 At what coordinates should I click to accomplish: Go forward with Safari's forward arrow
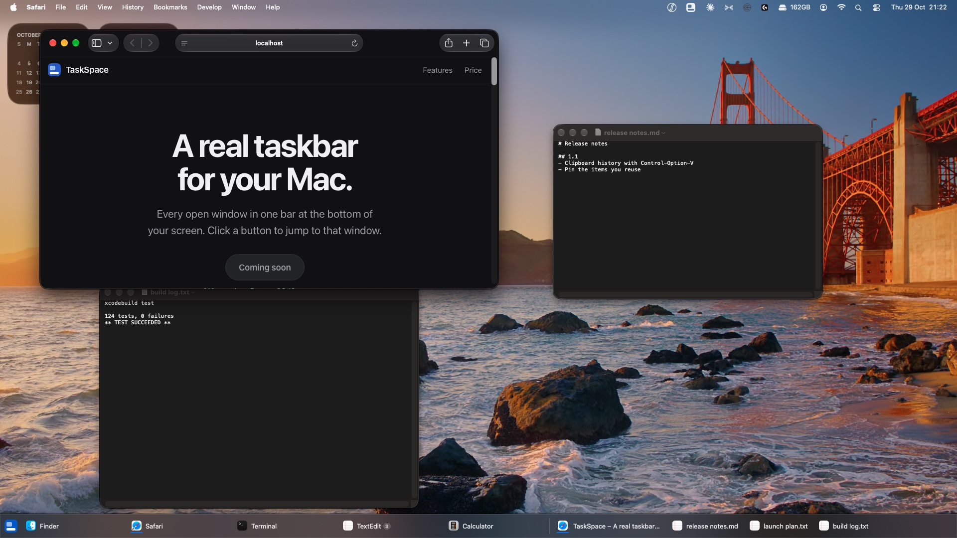(150, 43)
